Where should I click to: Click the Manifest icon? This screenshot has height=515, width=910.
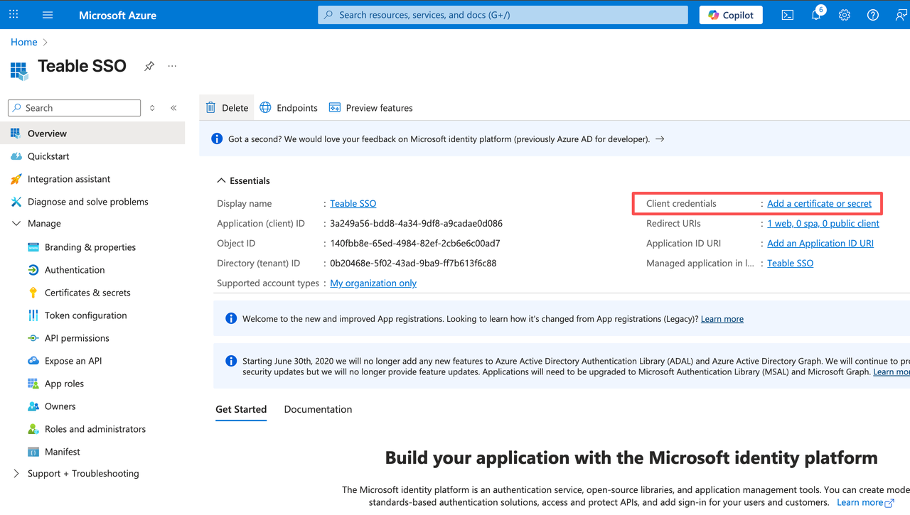coord(33,452)
